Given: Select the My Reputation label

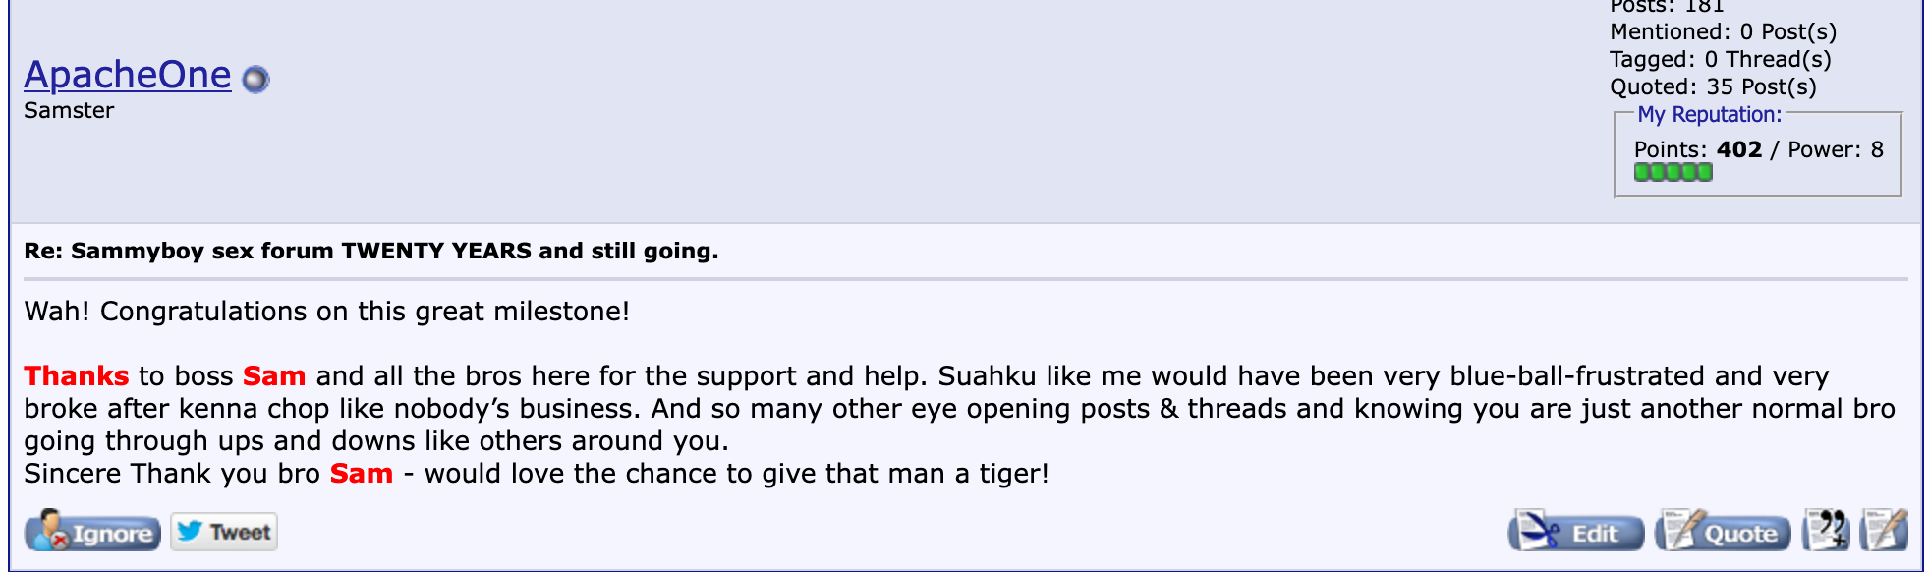Looking at the screenshot, I should [1709, 115].
